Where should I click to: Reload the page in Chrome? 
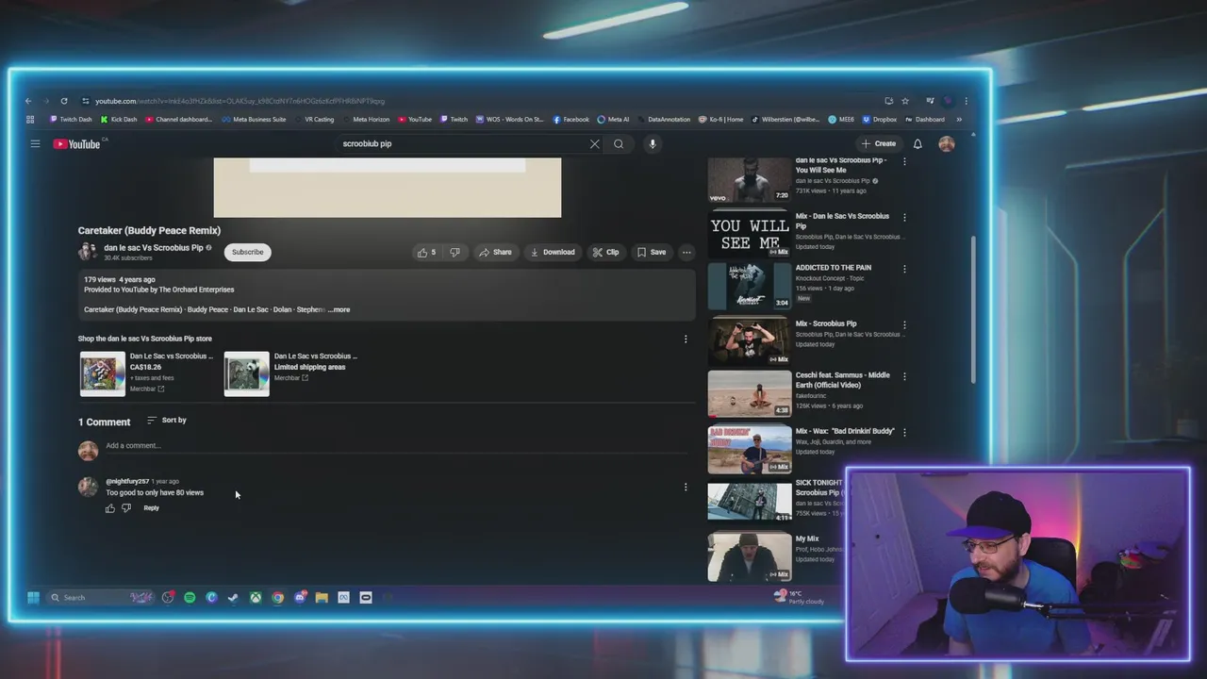[x=64, y=101]
